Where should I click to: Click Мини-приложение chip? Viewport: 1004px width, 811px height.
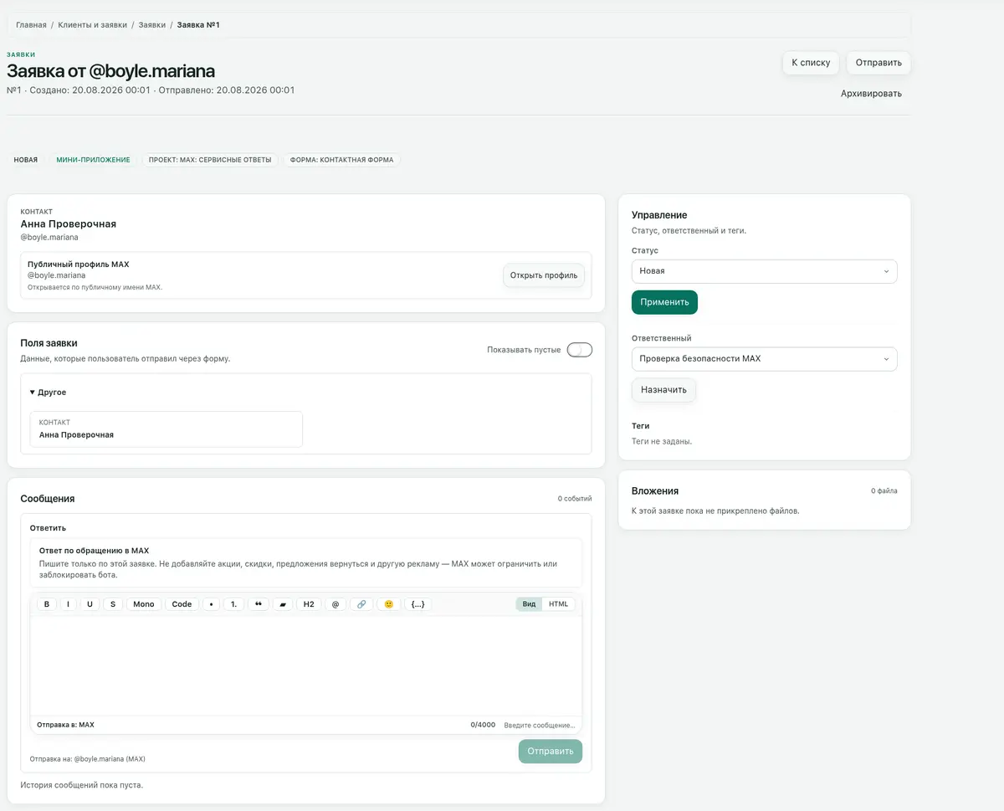93,160
